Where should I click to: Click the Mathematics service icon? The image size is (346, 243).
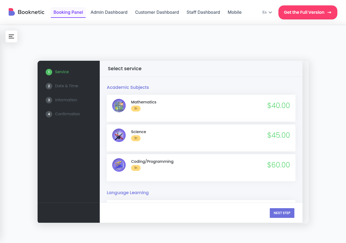coord(119,106)
